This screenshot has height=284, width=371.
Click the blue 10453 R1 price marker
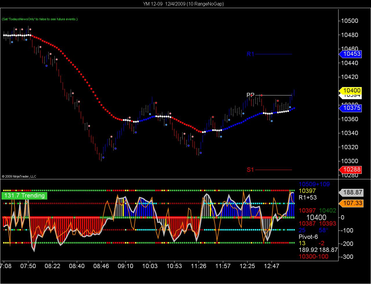click(350, 54)
